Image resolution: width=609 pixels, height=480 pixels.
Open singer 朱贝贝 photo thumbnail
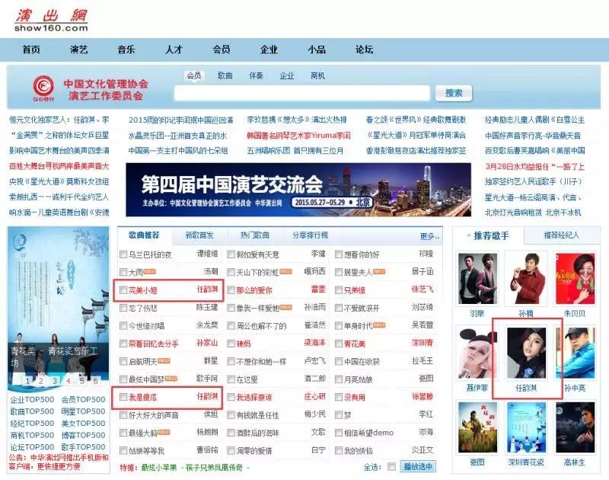click(x=575, y=279)
